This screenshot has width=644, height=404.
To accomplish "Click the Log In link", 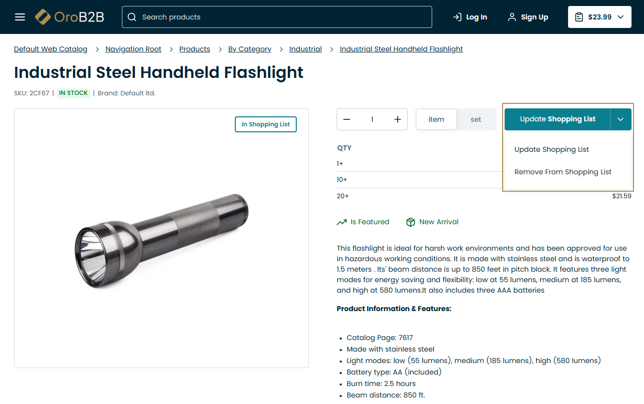I will (x=470, y=17).
